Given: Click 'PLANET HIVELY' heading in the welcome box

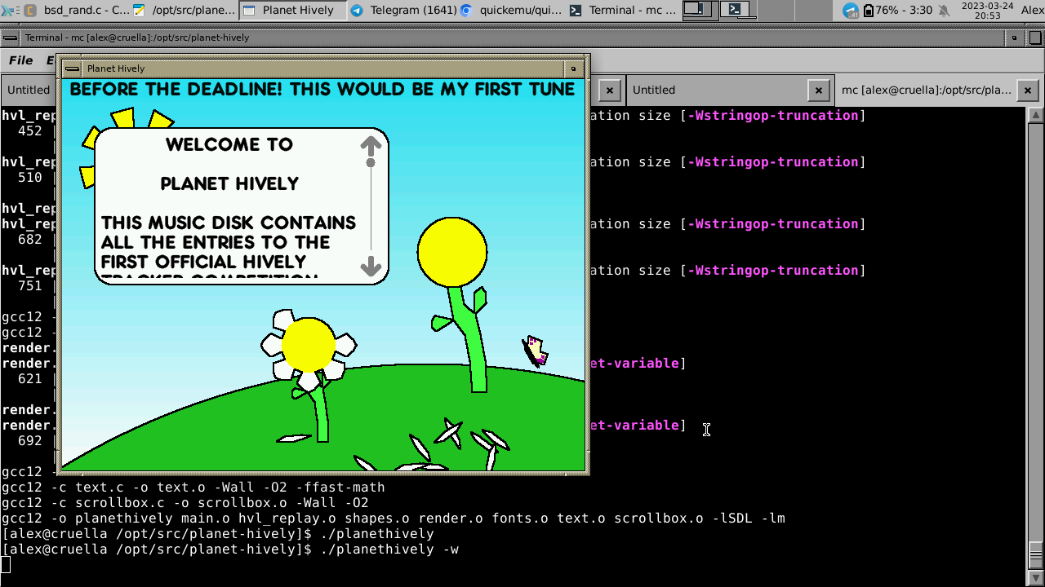Looking at the screenshot, I should (229, 184).
